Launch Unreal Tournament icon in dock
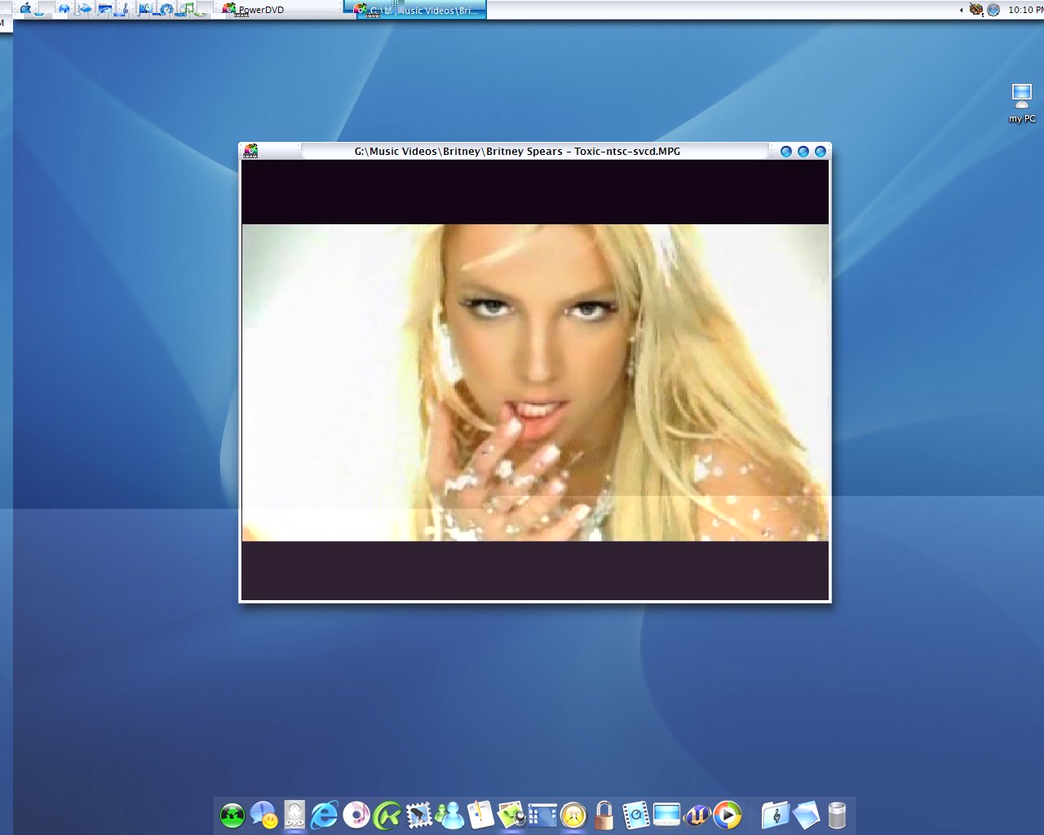1044x835 pixels. [x=697, y=815]
